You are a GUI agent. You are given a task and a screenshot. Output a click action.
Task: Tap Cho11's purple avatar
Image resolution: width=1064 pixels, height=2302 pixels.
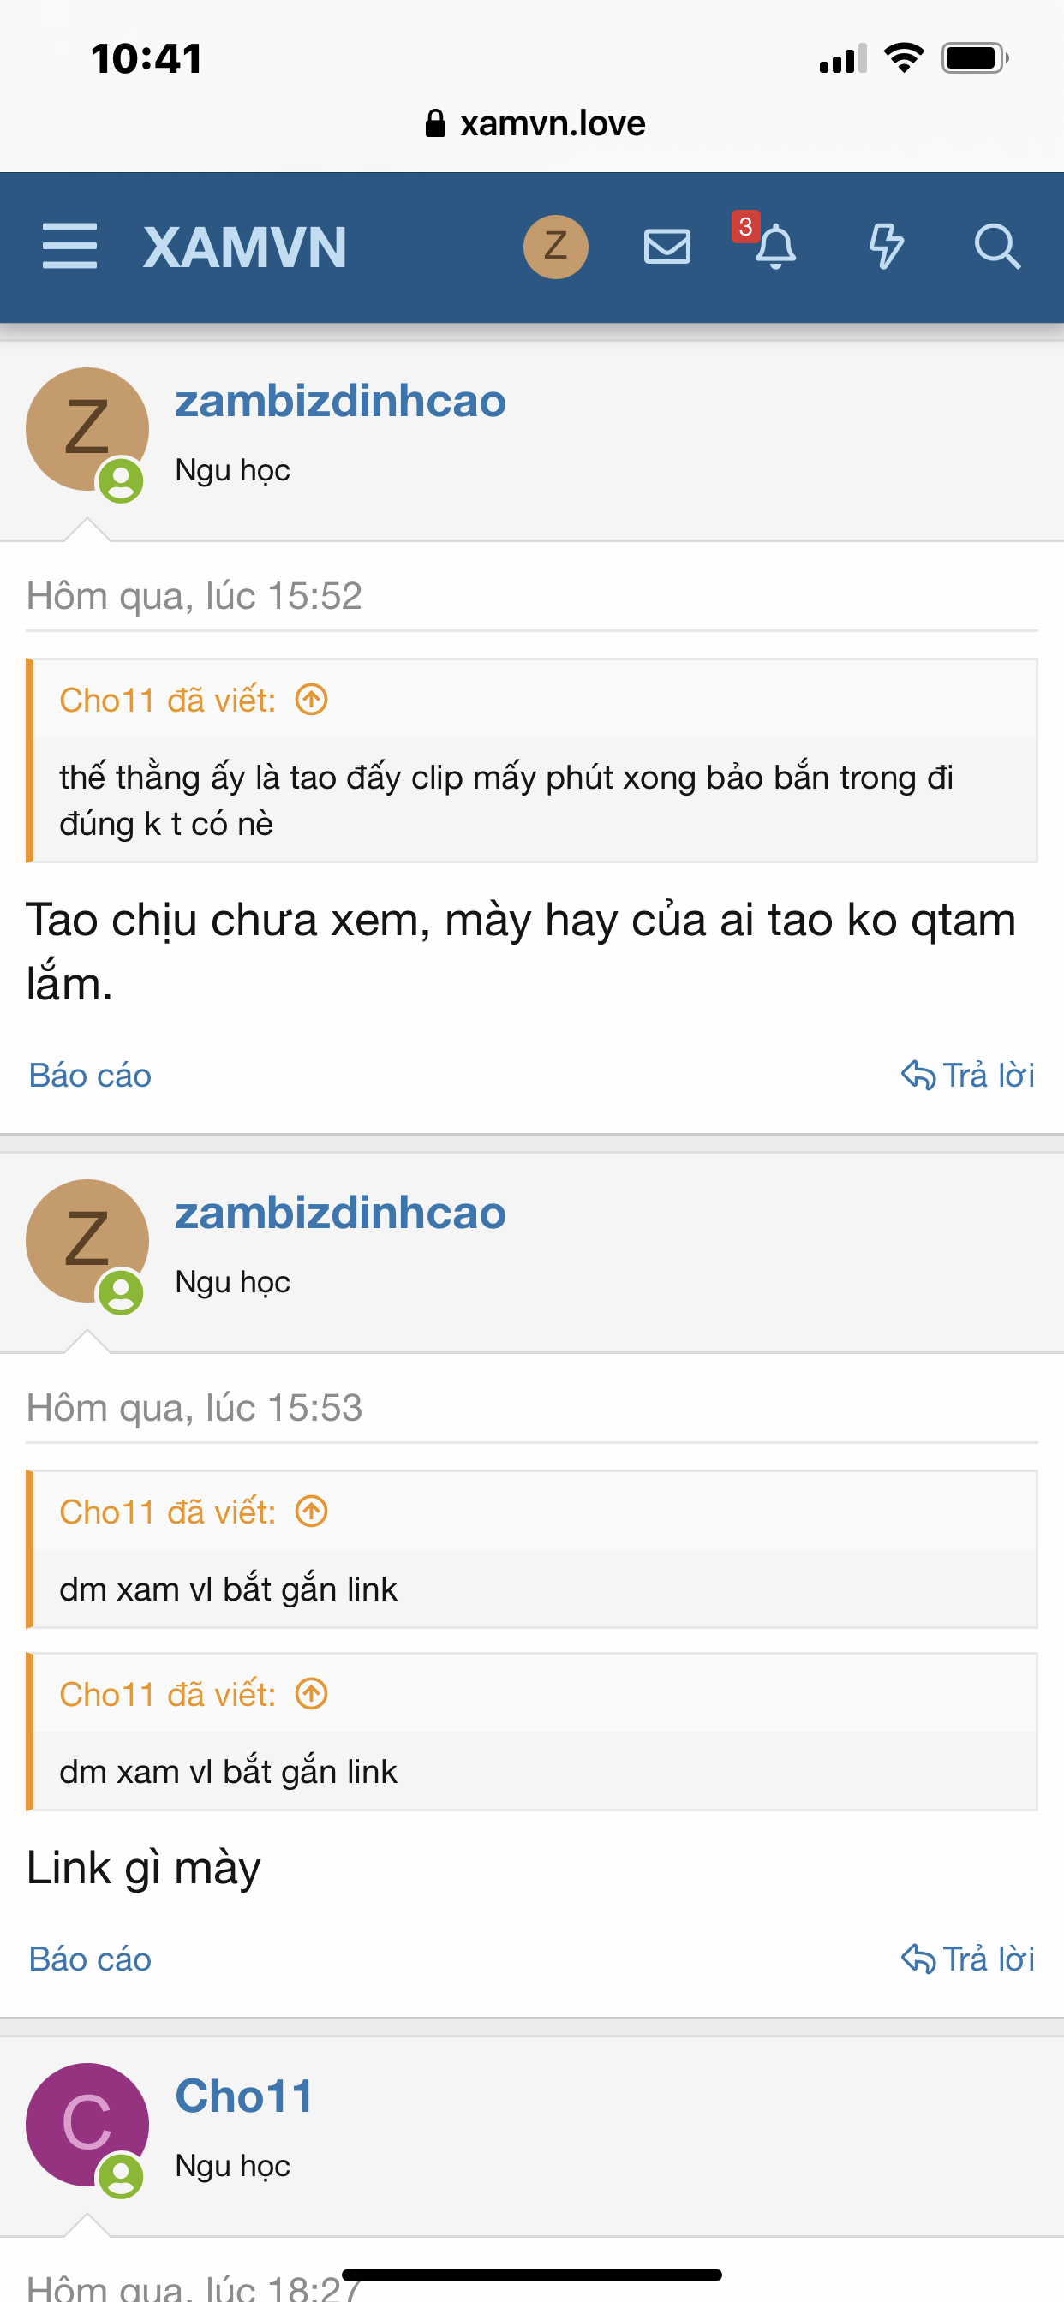coord(87,2124)
